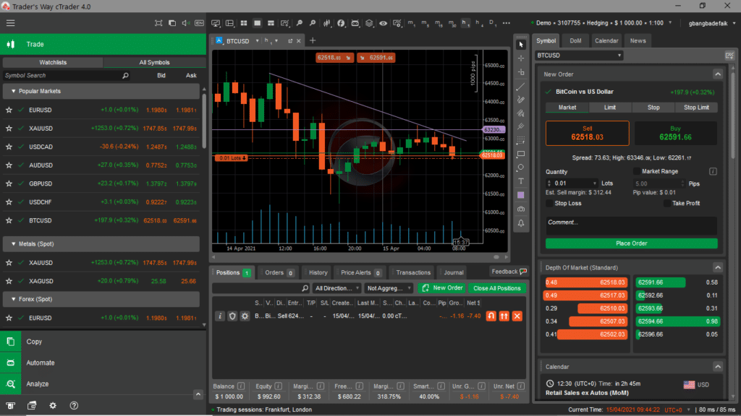The image size is (741, 416).
Task: Open the Automate section
Action: point(103,363)
